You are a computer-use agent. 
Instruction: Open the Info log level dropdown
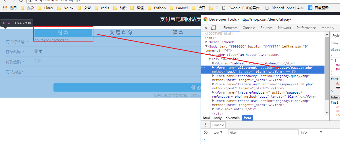(312, 133)
